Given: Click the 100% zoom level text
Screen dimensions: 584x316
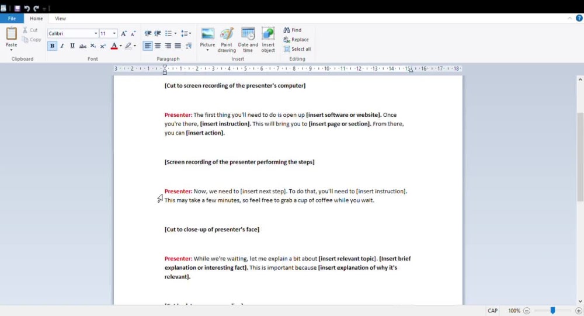Looking at the screenshot, I should 514,310.
